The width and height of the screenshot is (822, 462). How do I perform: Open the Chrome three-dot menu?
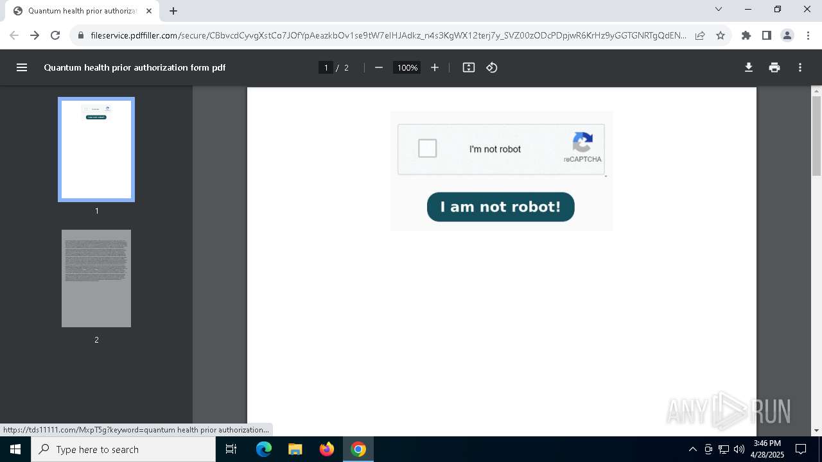pyautogui.click(x=808, y=35)
